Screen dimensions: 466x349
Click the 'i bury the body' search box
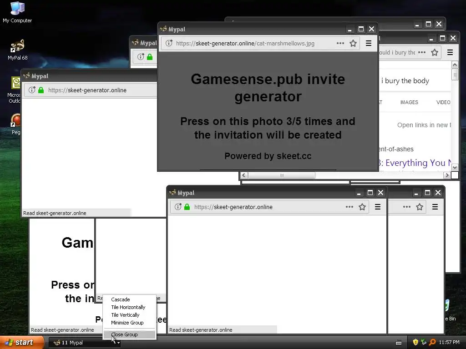415,81
